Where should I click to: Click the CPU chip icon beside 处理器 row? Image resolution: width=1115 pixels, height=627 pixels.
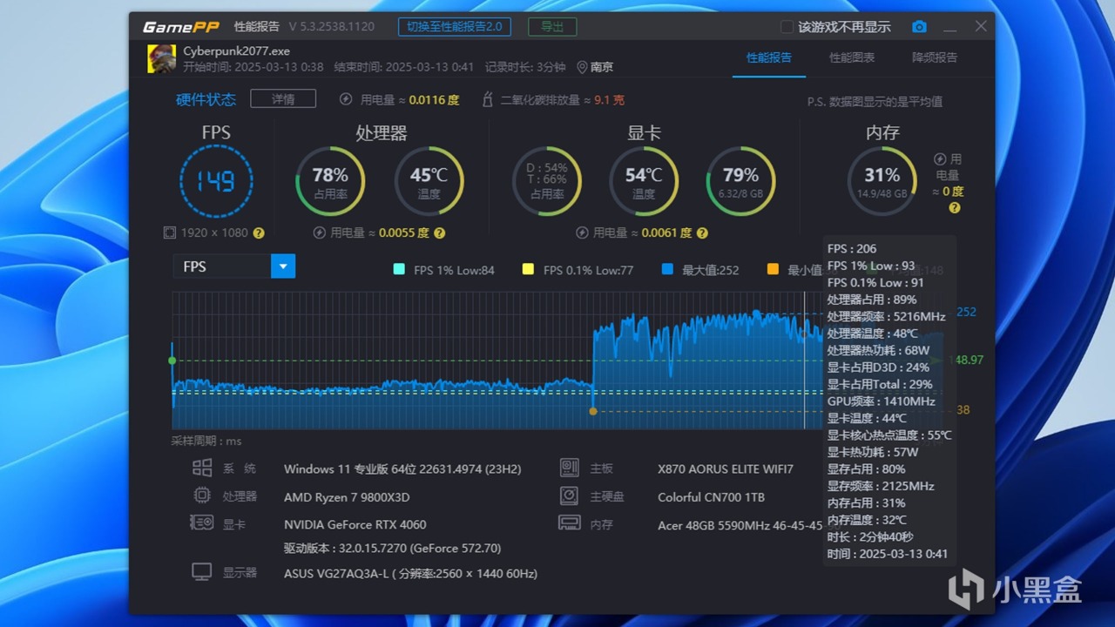(x=202, y=496)
